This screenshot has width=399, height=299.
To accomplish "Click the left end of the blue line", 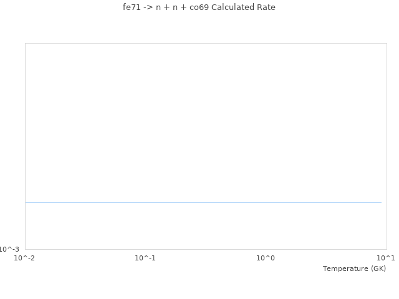I will click(x=26, y=202).
